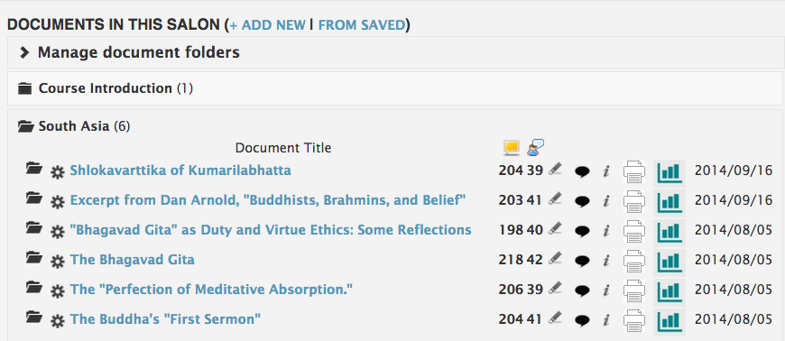Click folder icon beside Shlokavarttika of Kumarilabhatta

pyautogui.click(x=34, y=169)
